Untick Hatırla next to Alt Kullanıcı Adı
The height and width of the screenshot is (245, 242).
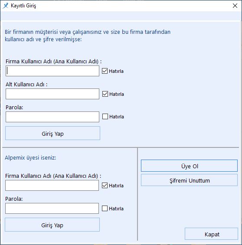point(105,94)
